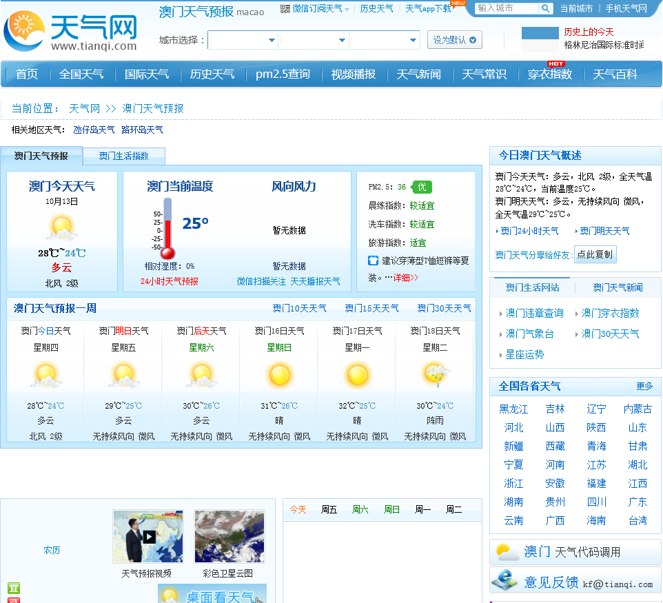Select the 澳门生活网站 tab
The width and height of the screenshot is (663, 603).
[x=532, y=287]
